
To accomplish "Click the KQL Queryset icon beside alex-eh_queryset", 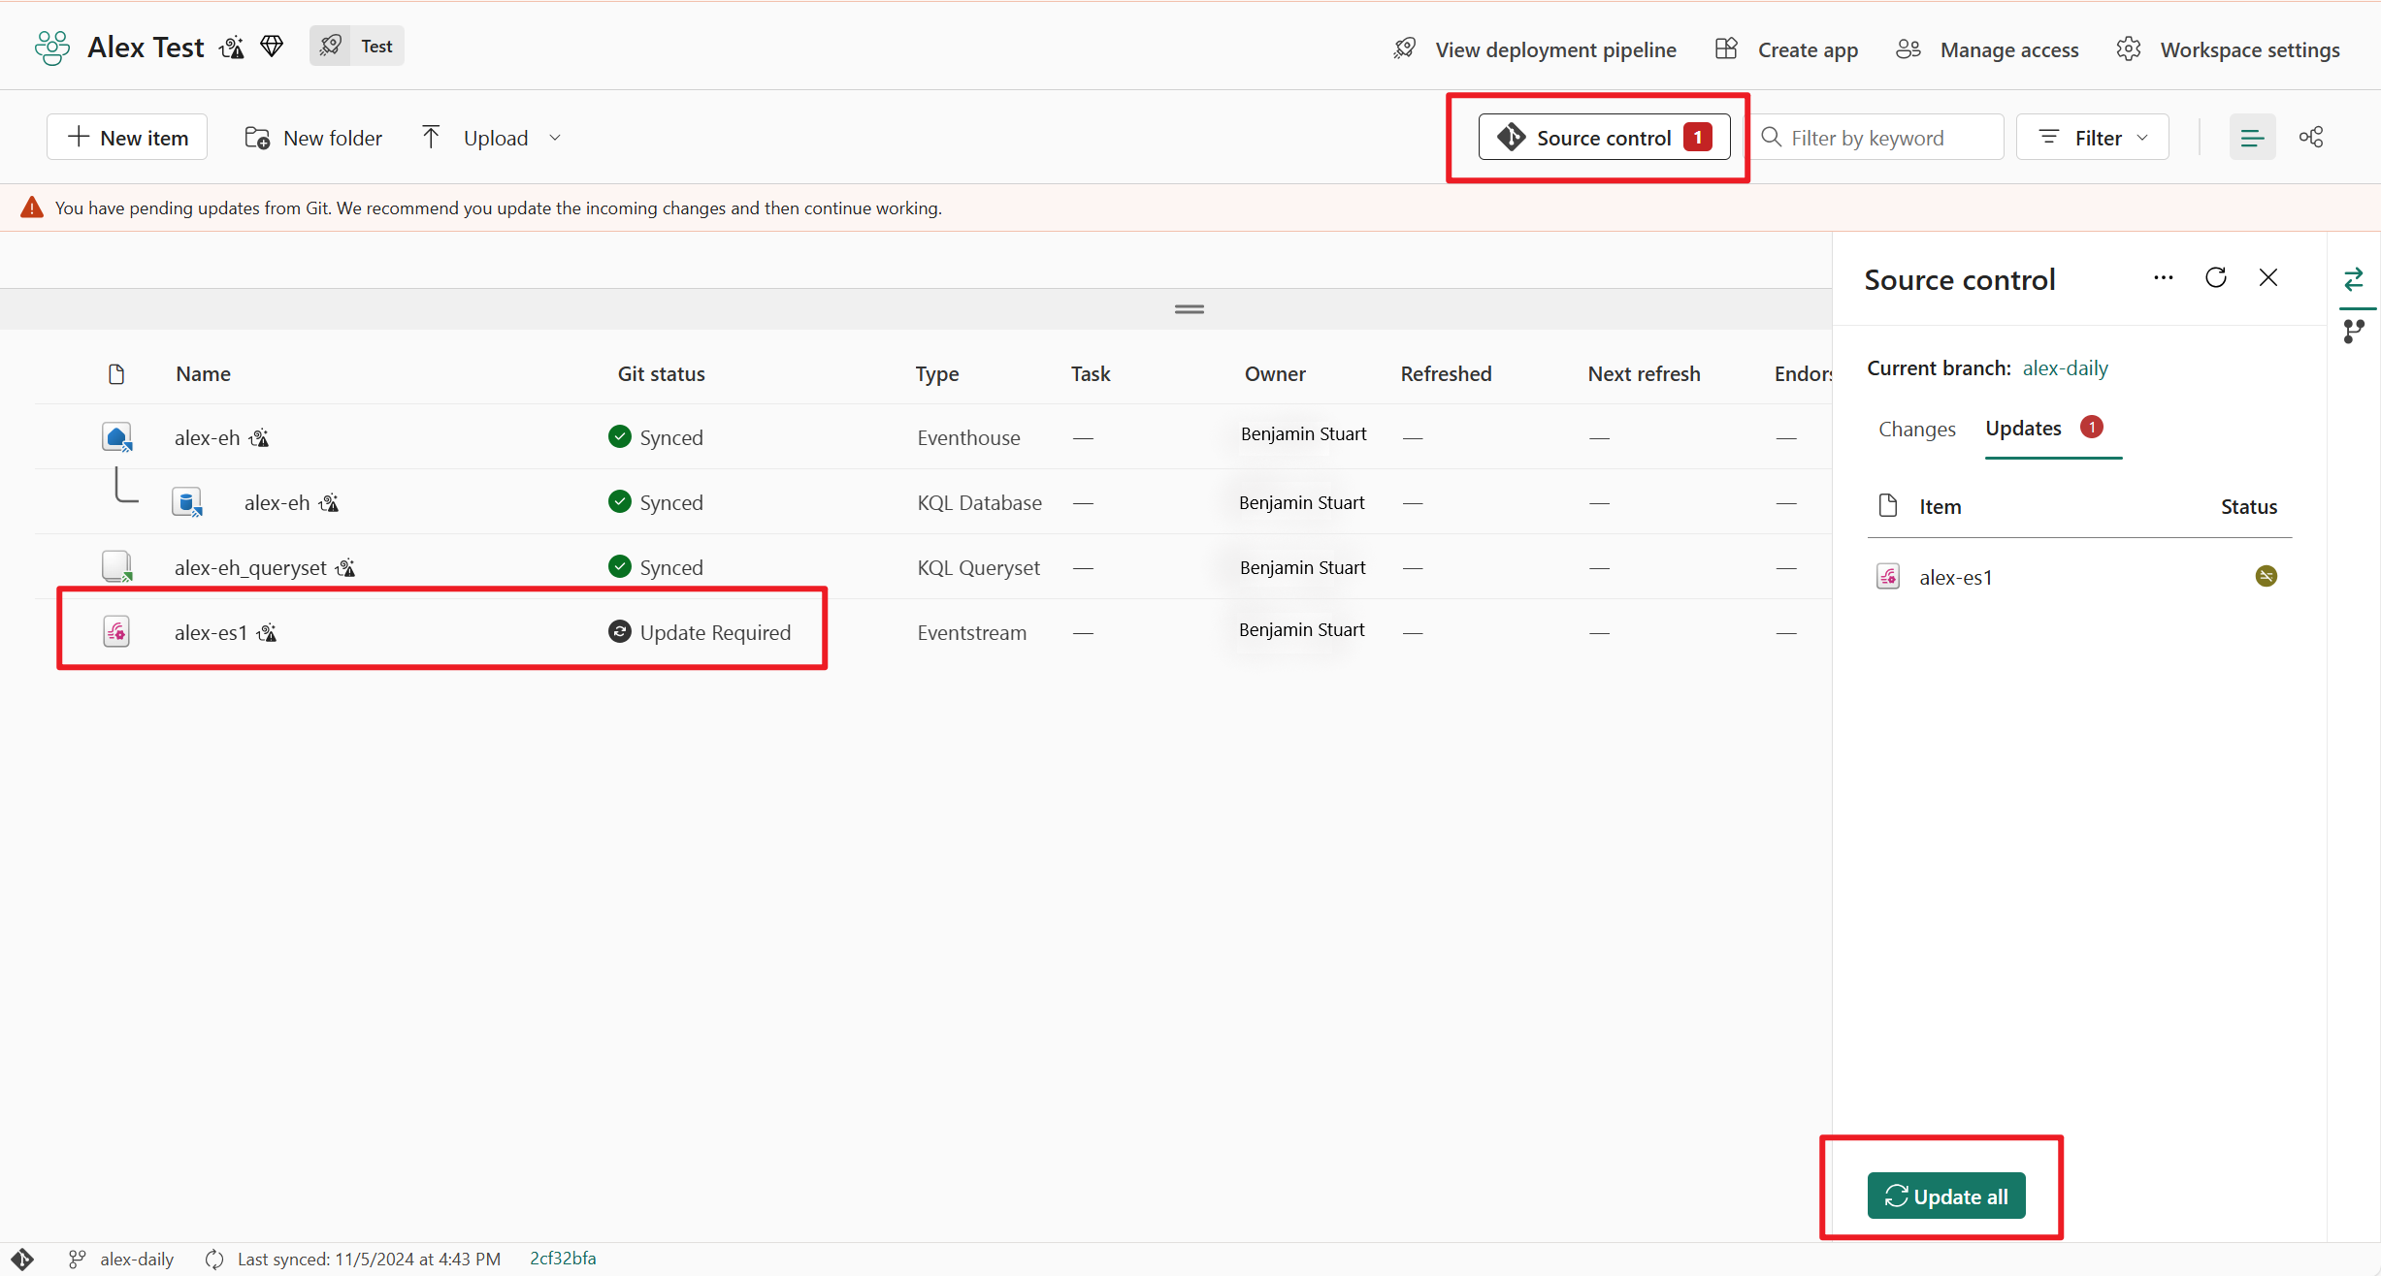I will [x=116, y=566].
